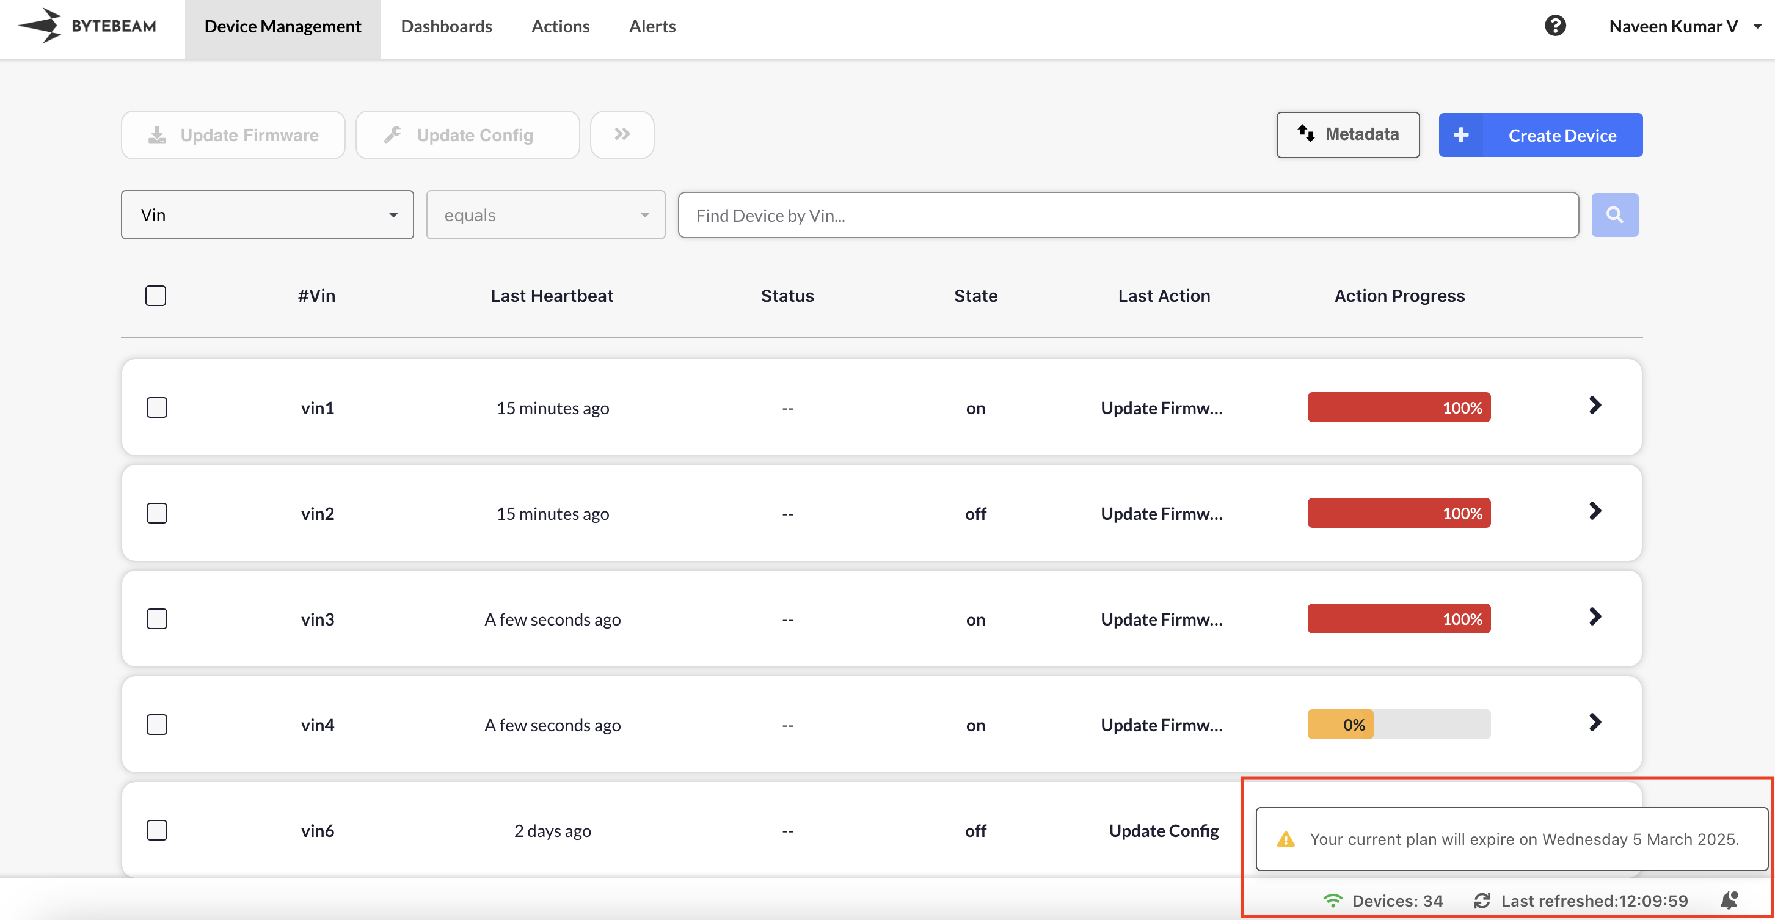Open the Vin search field dropdown

click(267, 215)
